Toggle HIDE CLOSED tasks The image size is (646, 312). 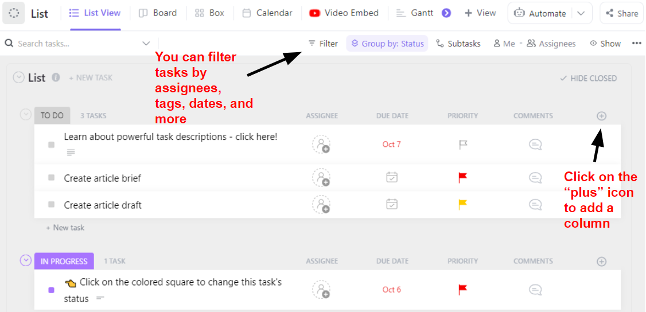(588, 78)
